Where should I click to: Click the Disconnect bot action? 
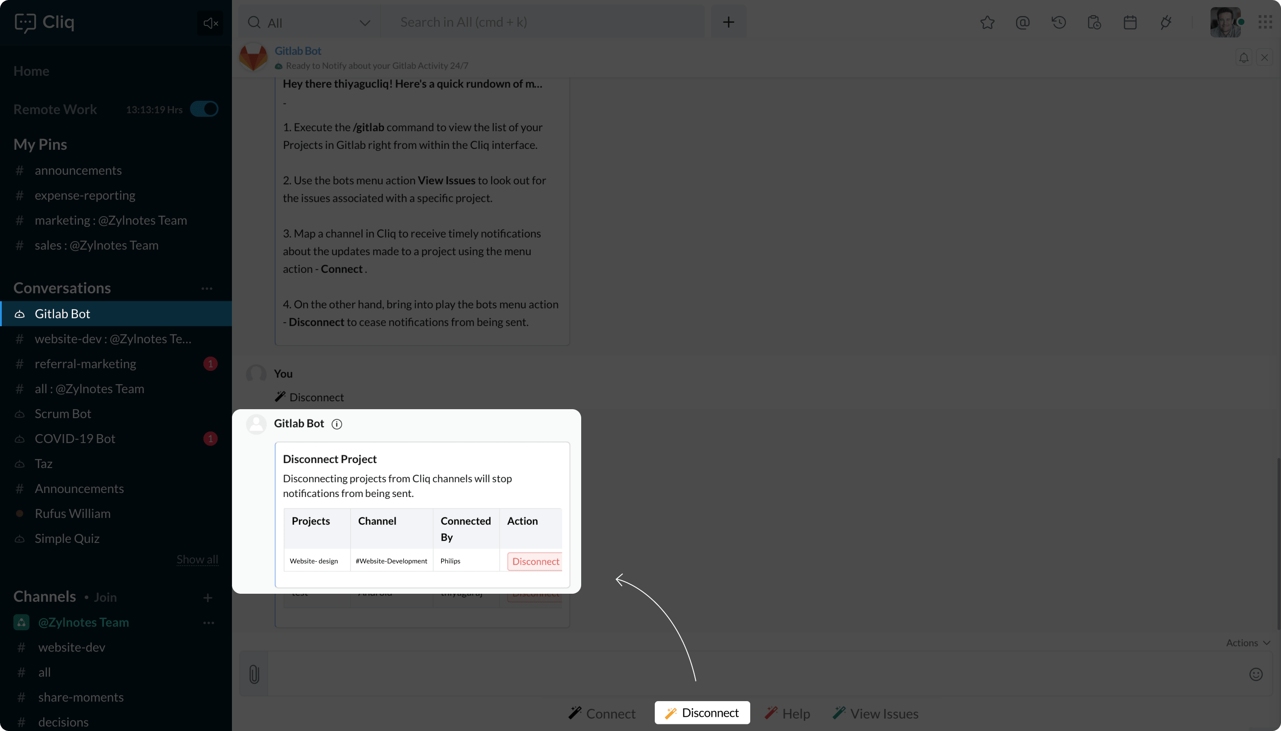[702, 713]
